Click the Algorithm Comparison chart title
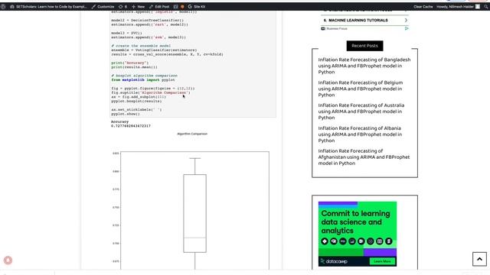This screenshot has height=275, width=490. tap(192, 134)
